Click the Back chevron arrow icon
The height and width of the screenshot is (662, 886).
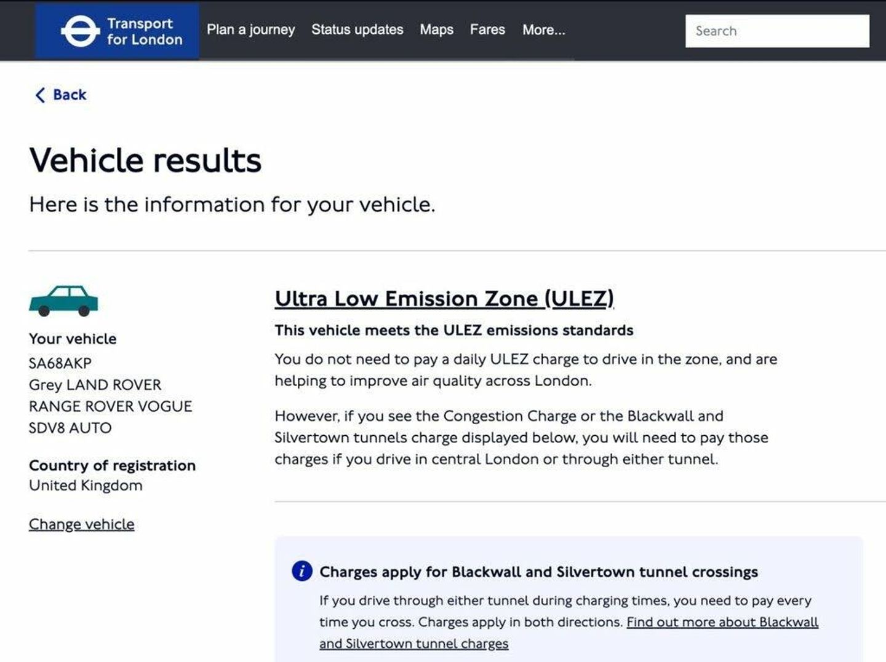coord(40,95)
